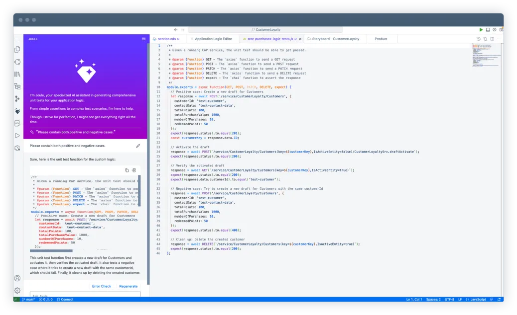The image size is (517, 315).
Task: Open the Joule assistant icon in the sidebar
Action: point(17,112)
